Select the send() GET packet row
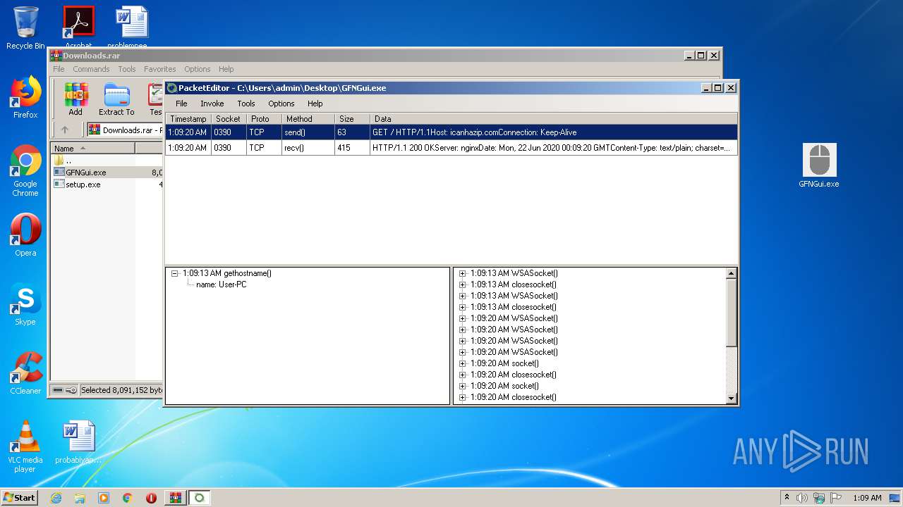 coord(451,132)
